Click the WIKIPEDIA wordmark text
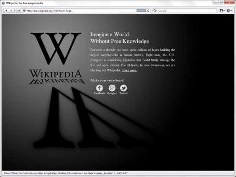236x177 pixels. pyautogui.click(x=56, y=74)
